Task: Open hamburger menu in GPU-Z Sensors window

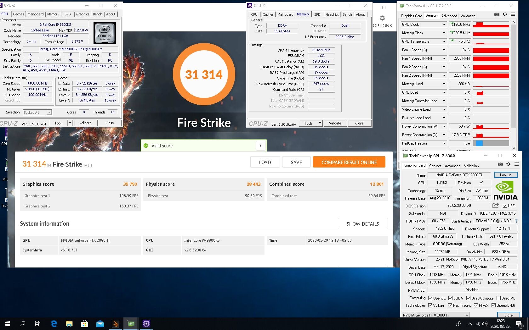Action: [513, 14]
